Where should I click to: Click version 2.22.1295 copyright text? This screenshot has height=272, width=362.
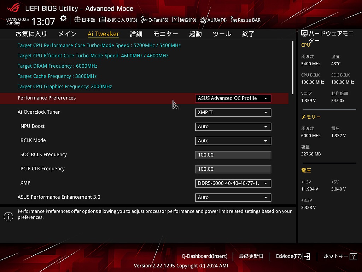click(x=181, y=266)
